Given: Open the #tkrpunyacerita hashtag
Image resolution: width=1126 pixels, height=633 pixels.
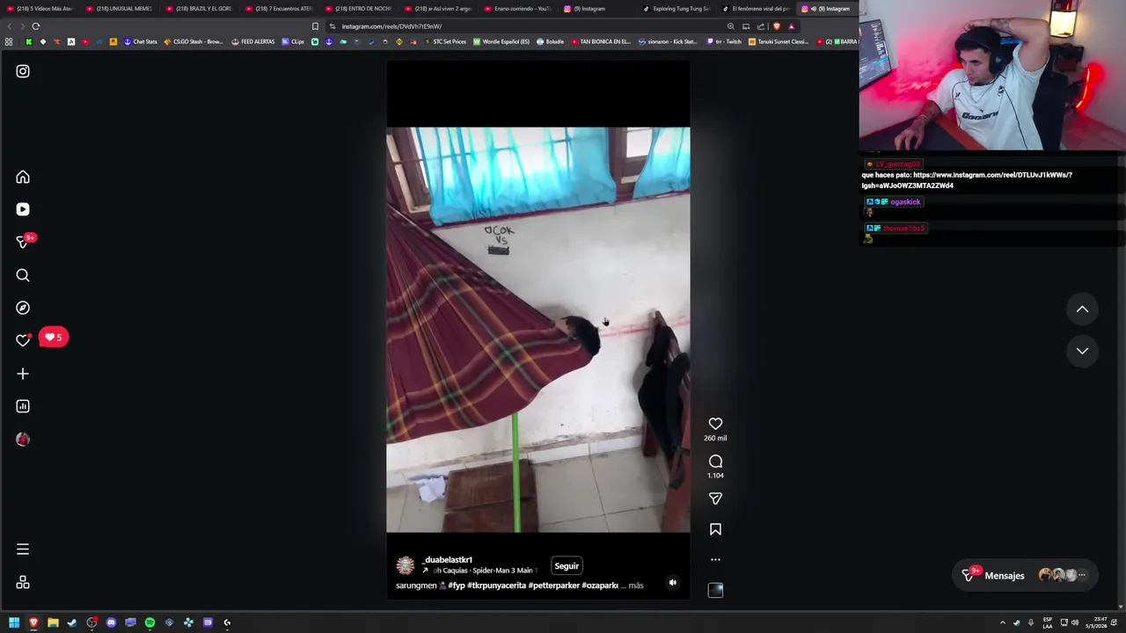Looking at the screenshot, I should pos(496,586).
